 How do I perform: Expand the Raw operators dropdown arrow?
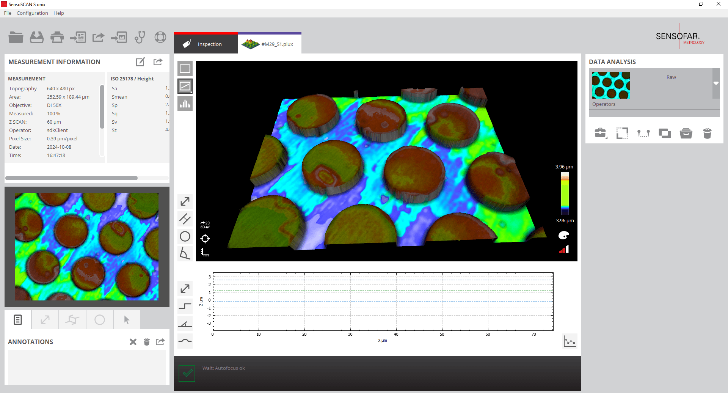click(x=716, y=83)
